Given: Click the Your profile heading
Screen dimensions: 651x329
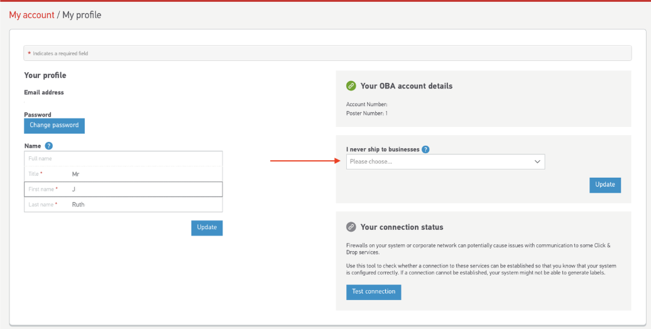Looking at the screenshot, I should (45, 75).
